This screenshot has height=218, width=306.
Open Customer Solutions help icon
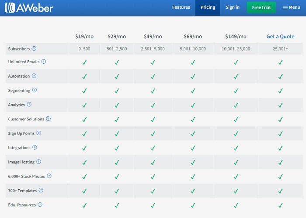[x=48, y=119]
